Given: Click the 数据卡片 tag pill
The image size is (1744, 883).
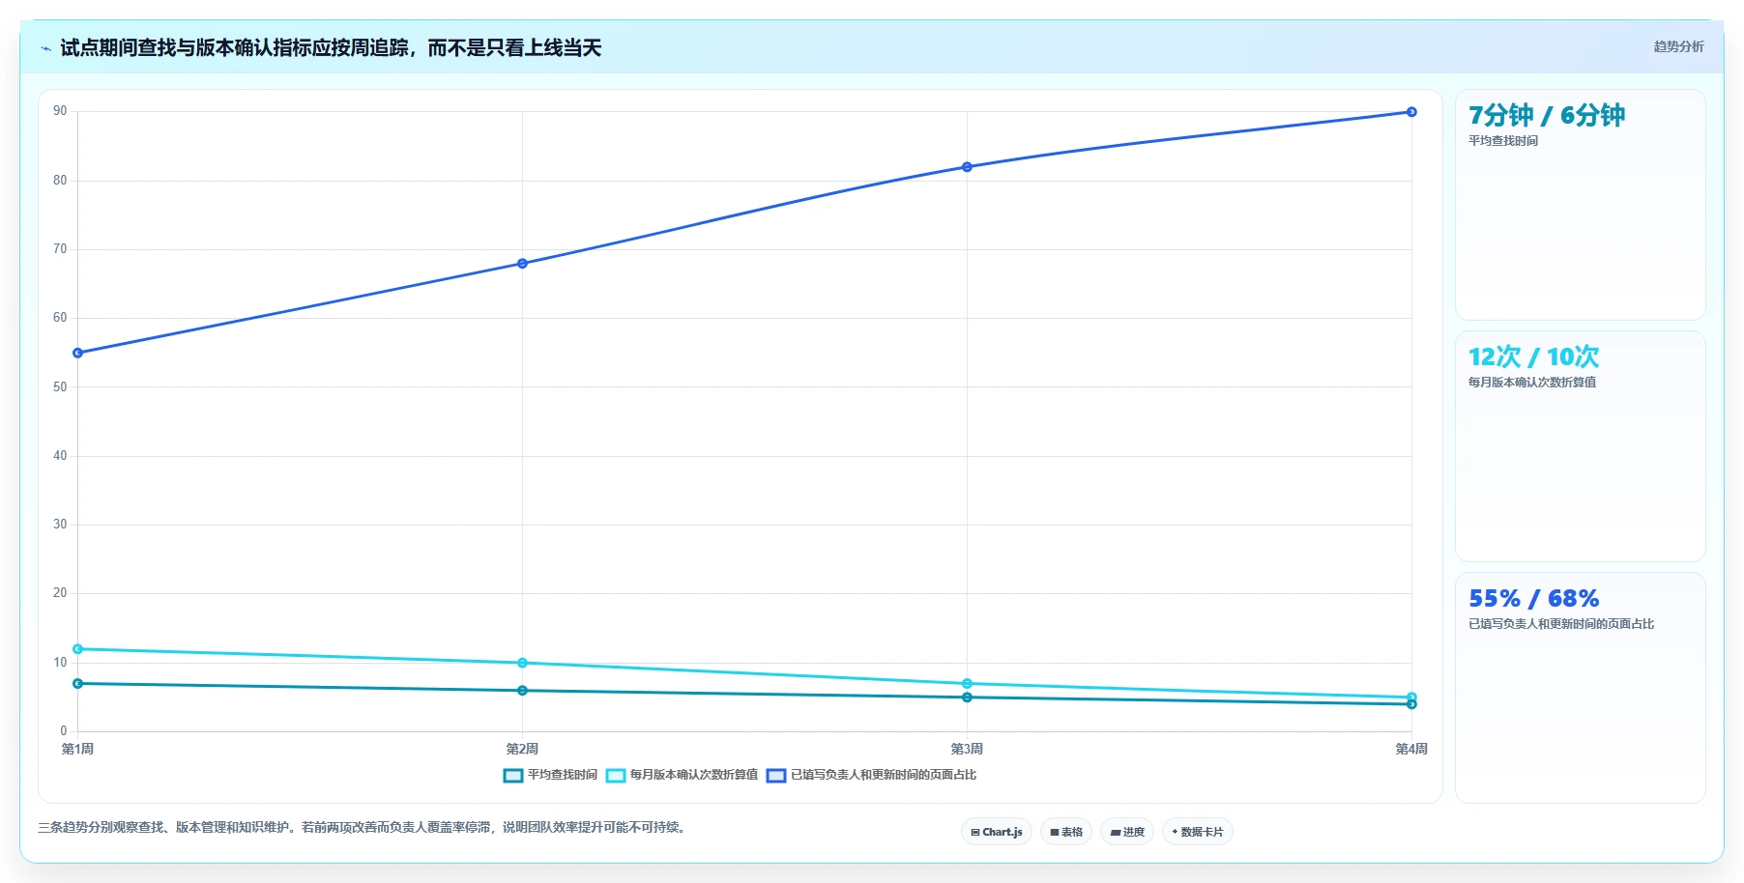Looking at the screenshot, I should click(x=1198, y=832).
